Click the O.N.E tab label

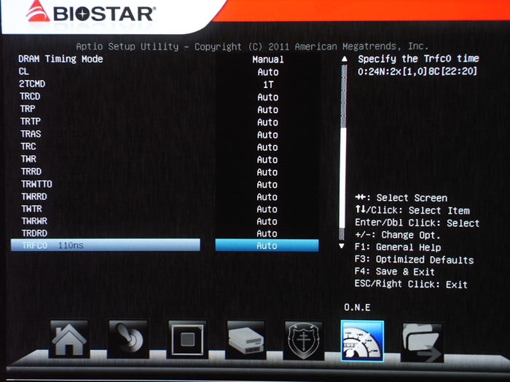coord(357,307)
